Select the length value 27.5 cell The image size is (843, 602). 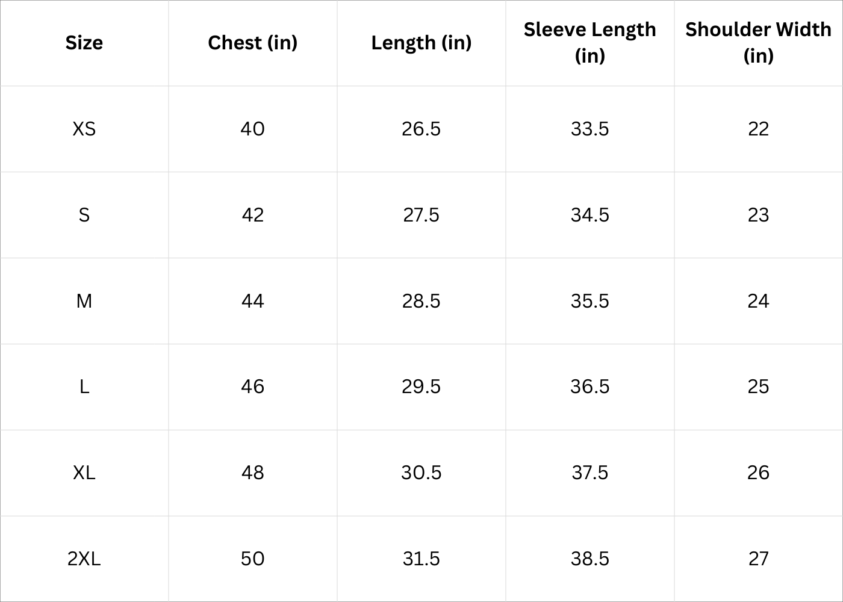[x=421, y=215]
